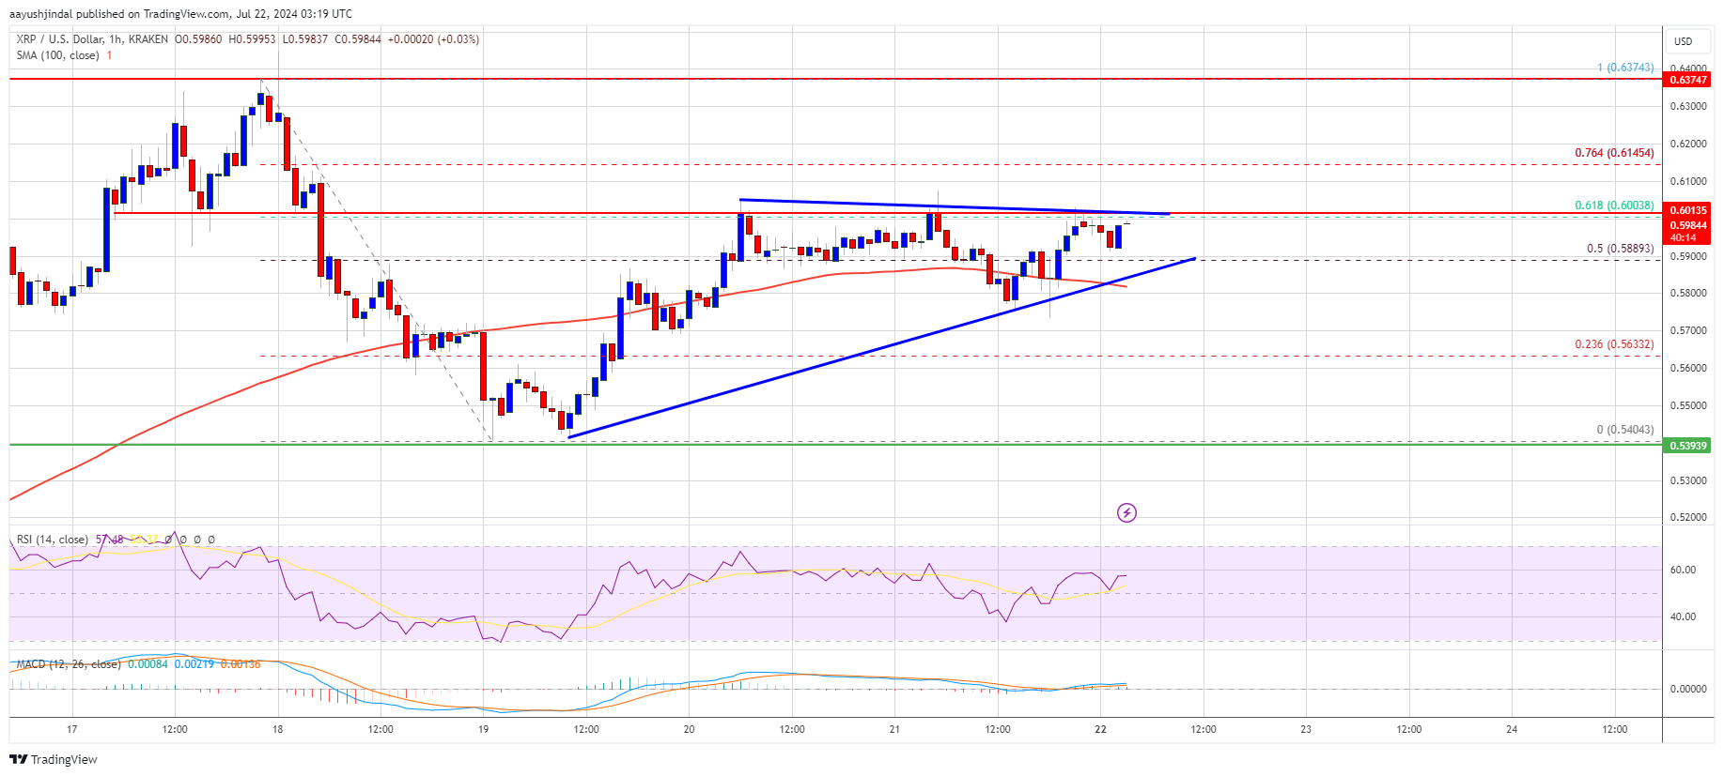
Task: Click the +0.00020 (+0.03%) change value
Action: tap(433, 39)
